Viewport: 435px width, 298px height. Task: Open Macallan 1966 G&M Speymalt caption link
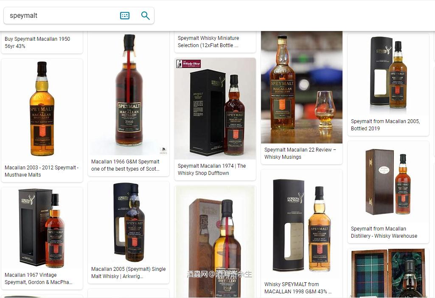click(126, 165)
